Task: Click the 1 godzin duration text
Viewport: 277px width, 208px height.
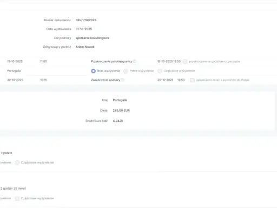Action: click(6, 153)
